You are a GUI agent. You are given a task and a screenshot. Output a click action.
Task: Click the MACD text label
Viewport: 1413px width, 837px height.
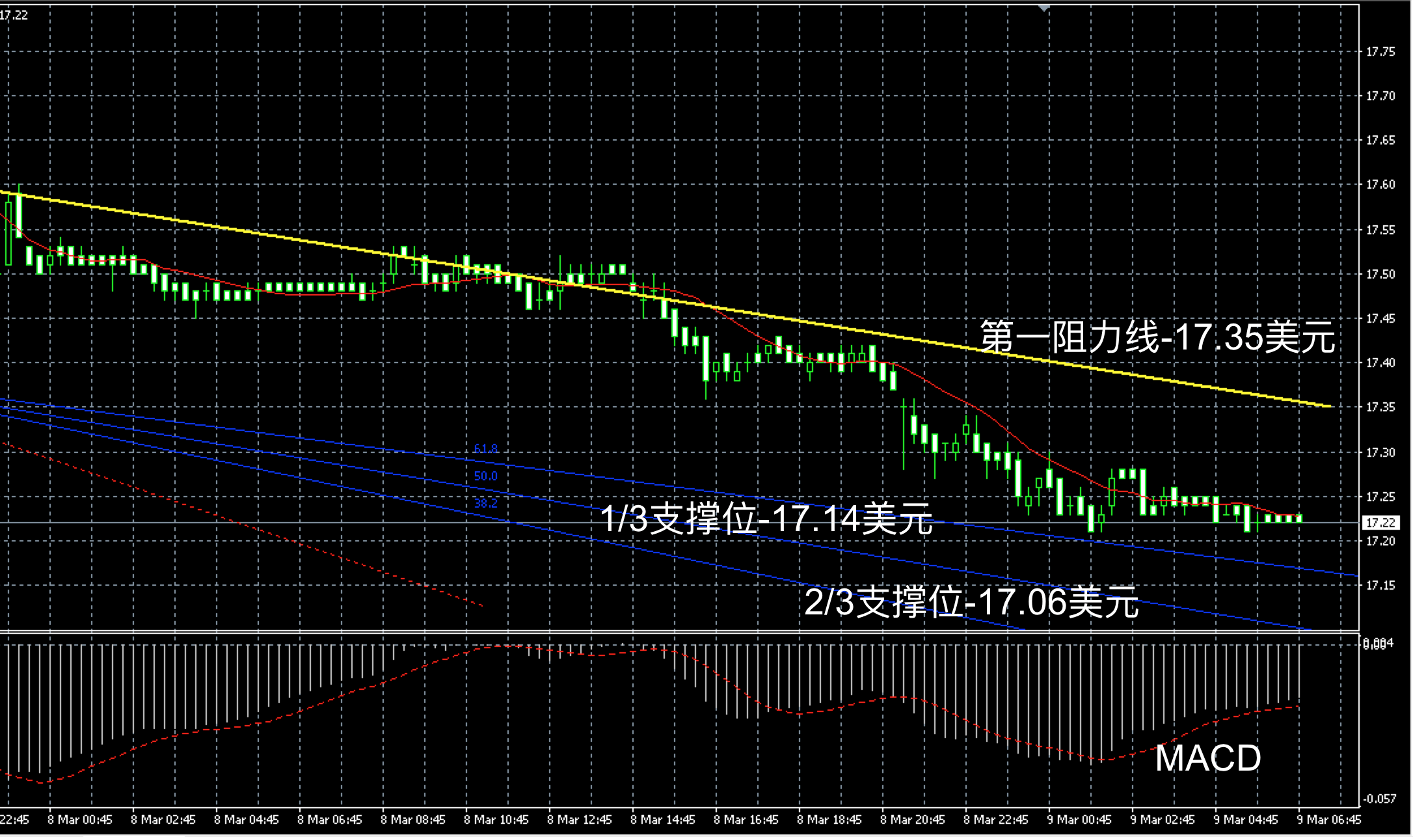coord(1207,758)
